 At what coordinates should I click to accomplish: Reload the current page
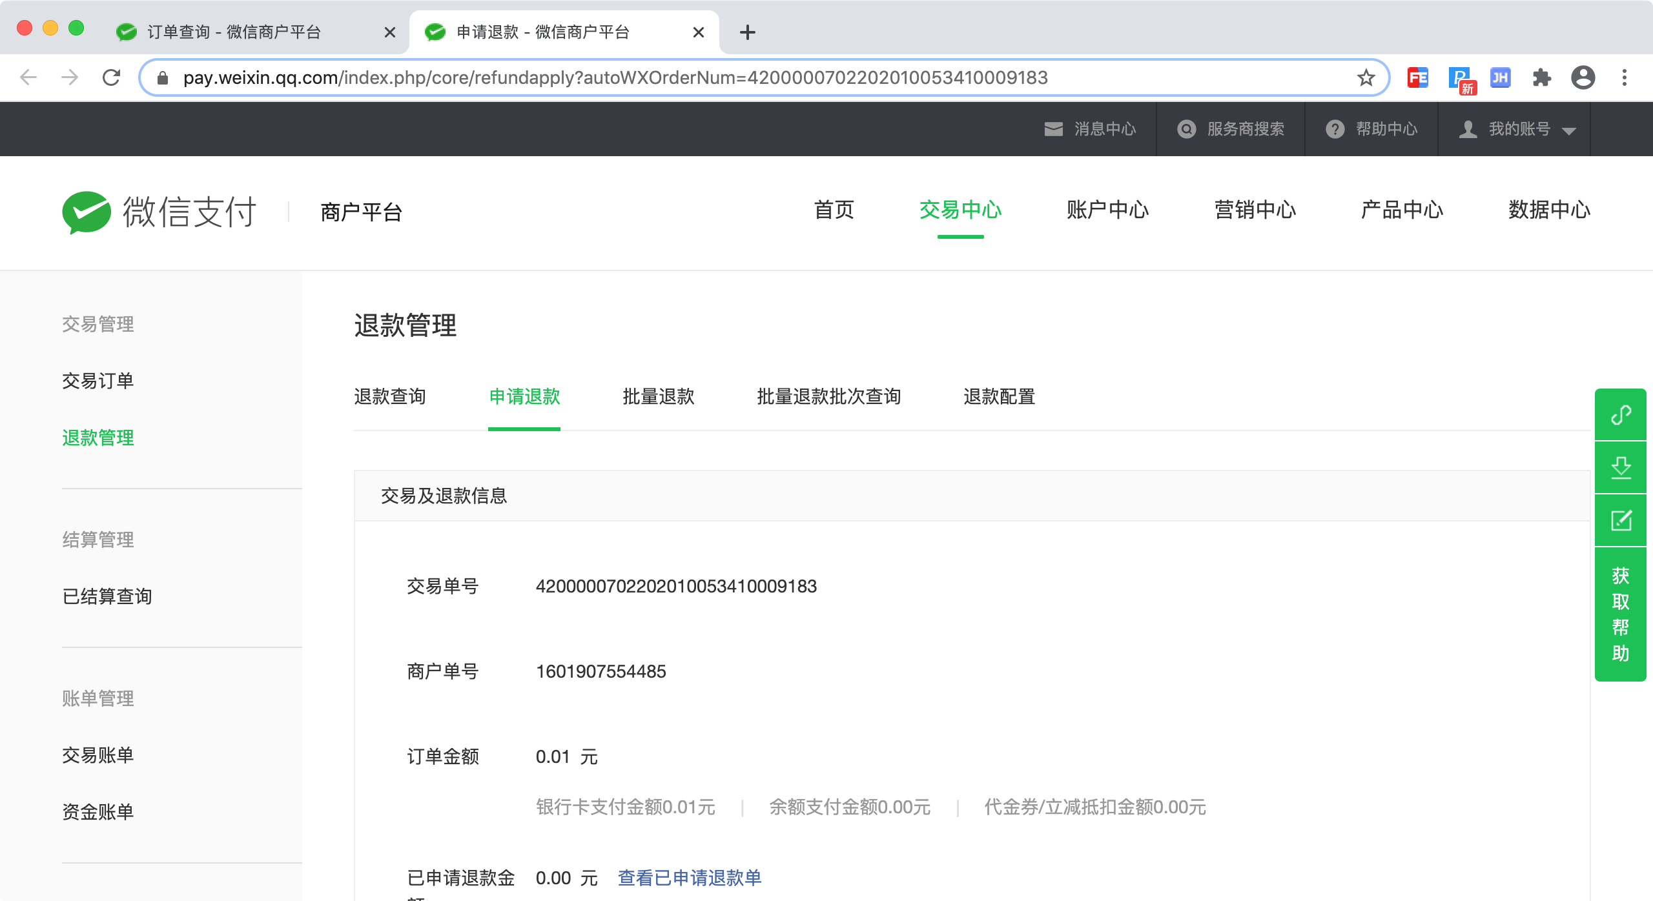[112, 78]
